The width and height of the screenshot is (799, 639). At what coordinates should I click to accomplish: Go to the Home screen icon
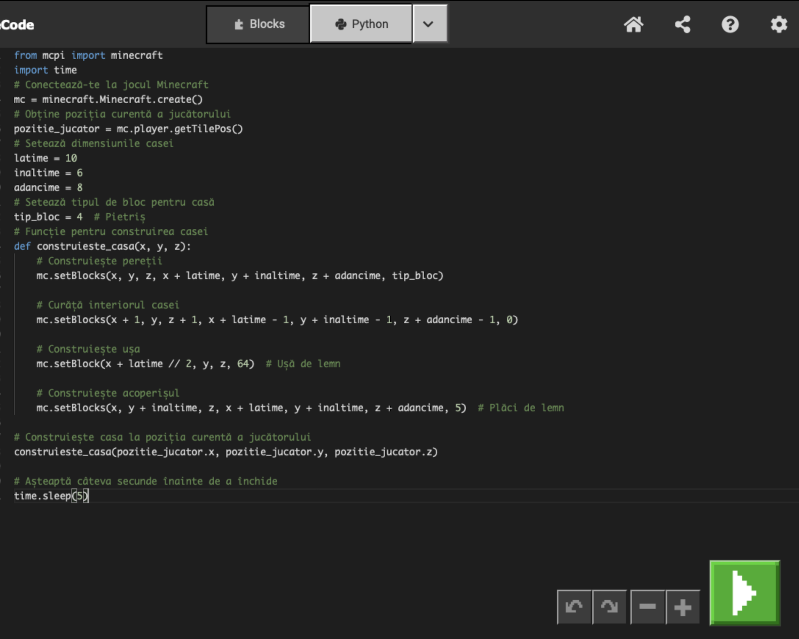click(x=633, y=24)
